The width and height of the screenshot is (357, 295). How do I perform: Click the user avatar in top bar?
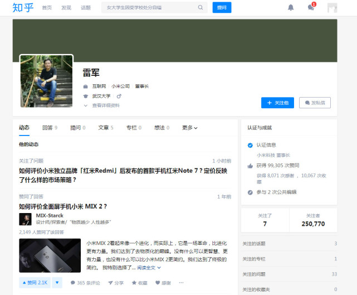332,8
